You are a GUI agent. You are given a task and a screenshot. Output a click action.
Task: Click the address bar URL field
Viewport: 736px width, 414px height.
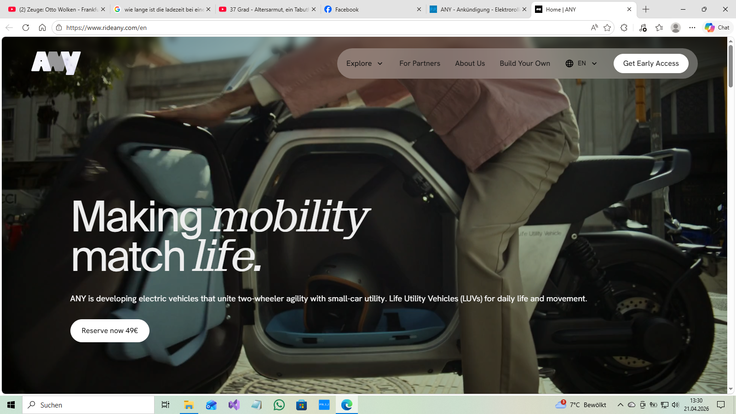[322, 28]
